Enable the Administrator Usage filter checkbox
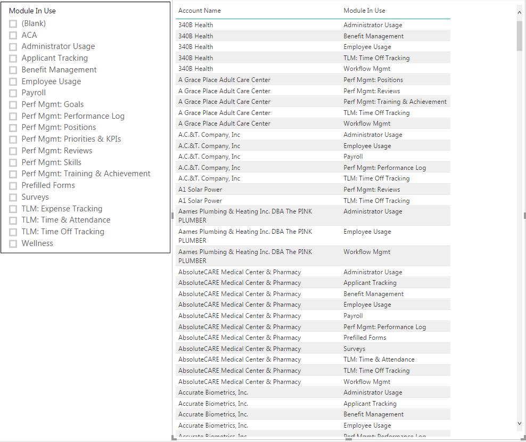This screenshot has height=442, width=526. [13, 47]
